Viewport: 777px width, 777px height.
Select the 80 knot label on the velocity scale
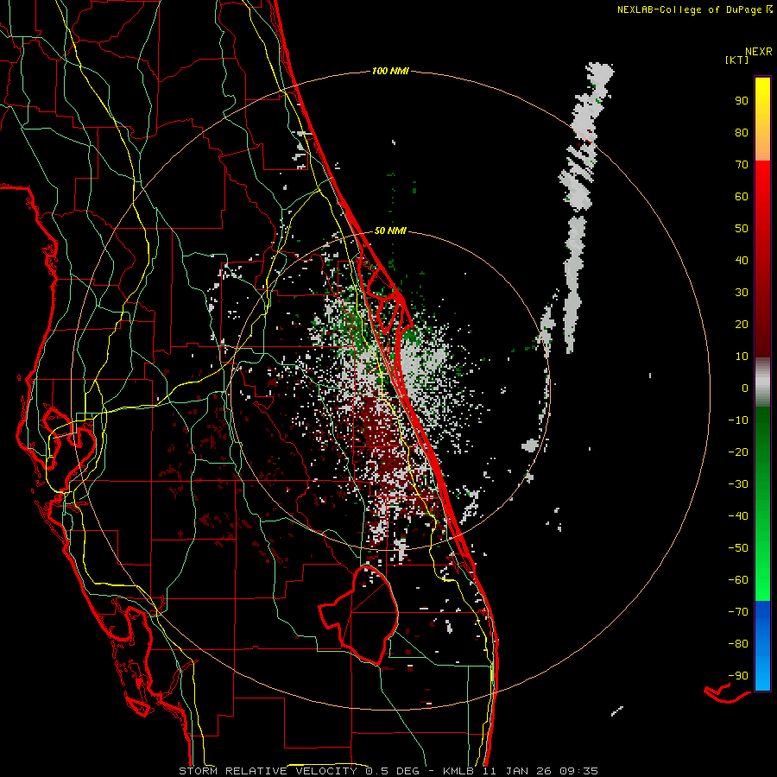(x=742, y=133)
